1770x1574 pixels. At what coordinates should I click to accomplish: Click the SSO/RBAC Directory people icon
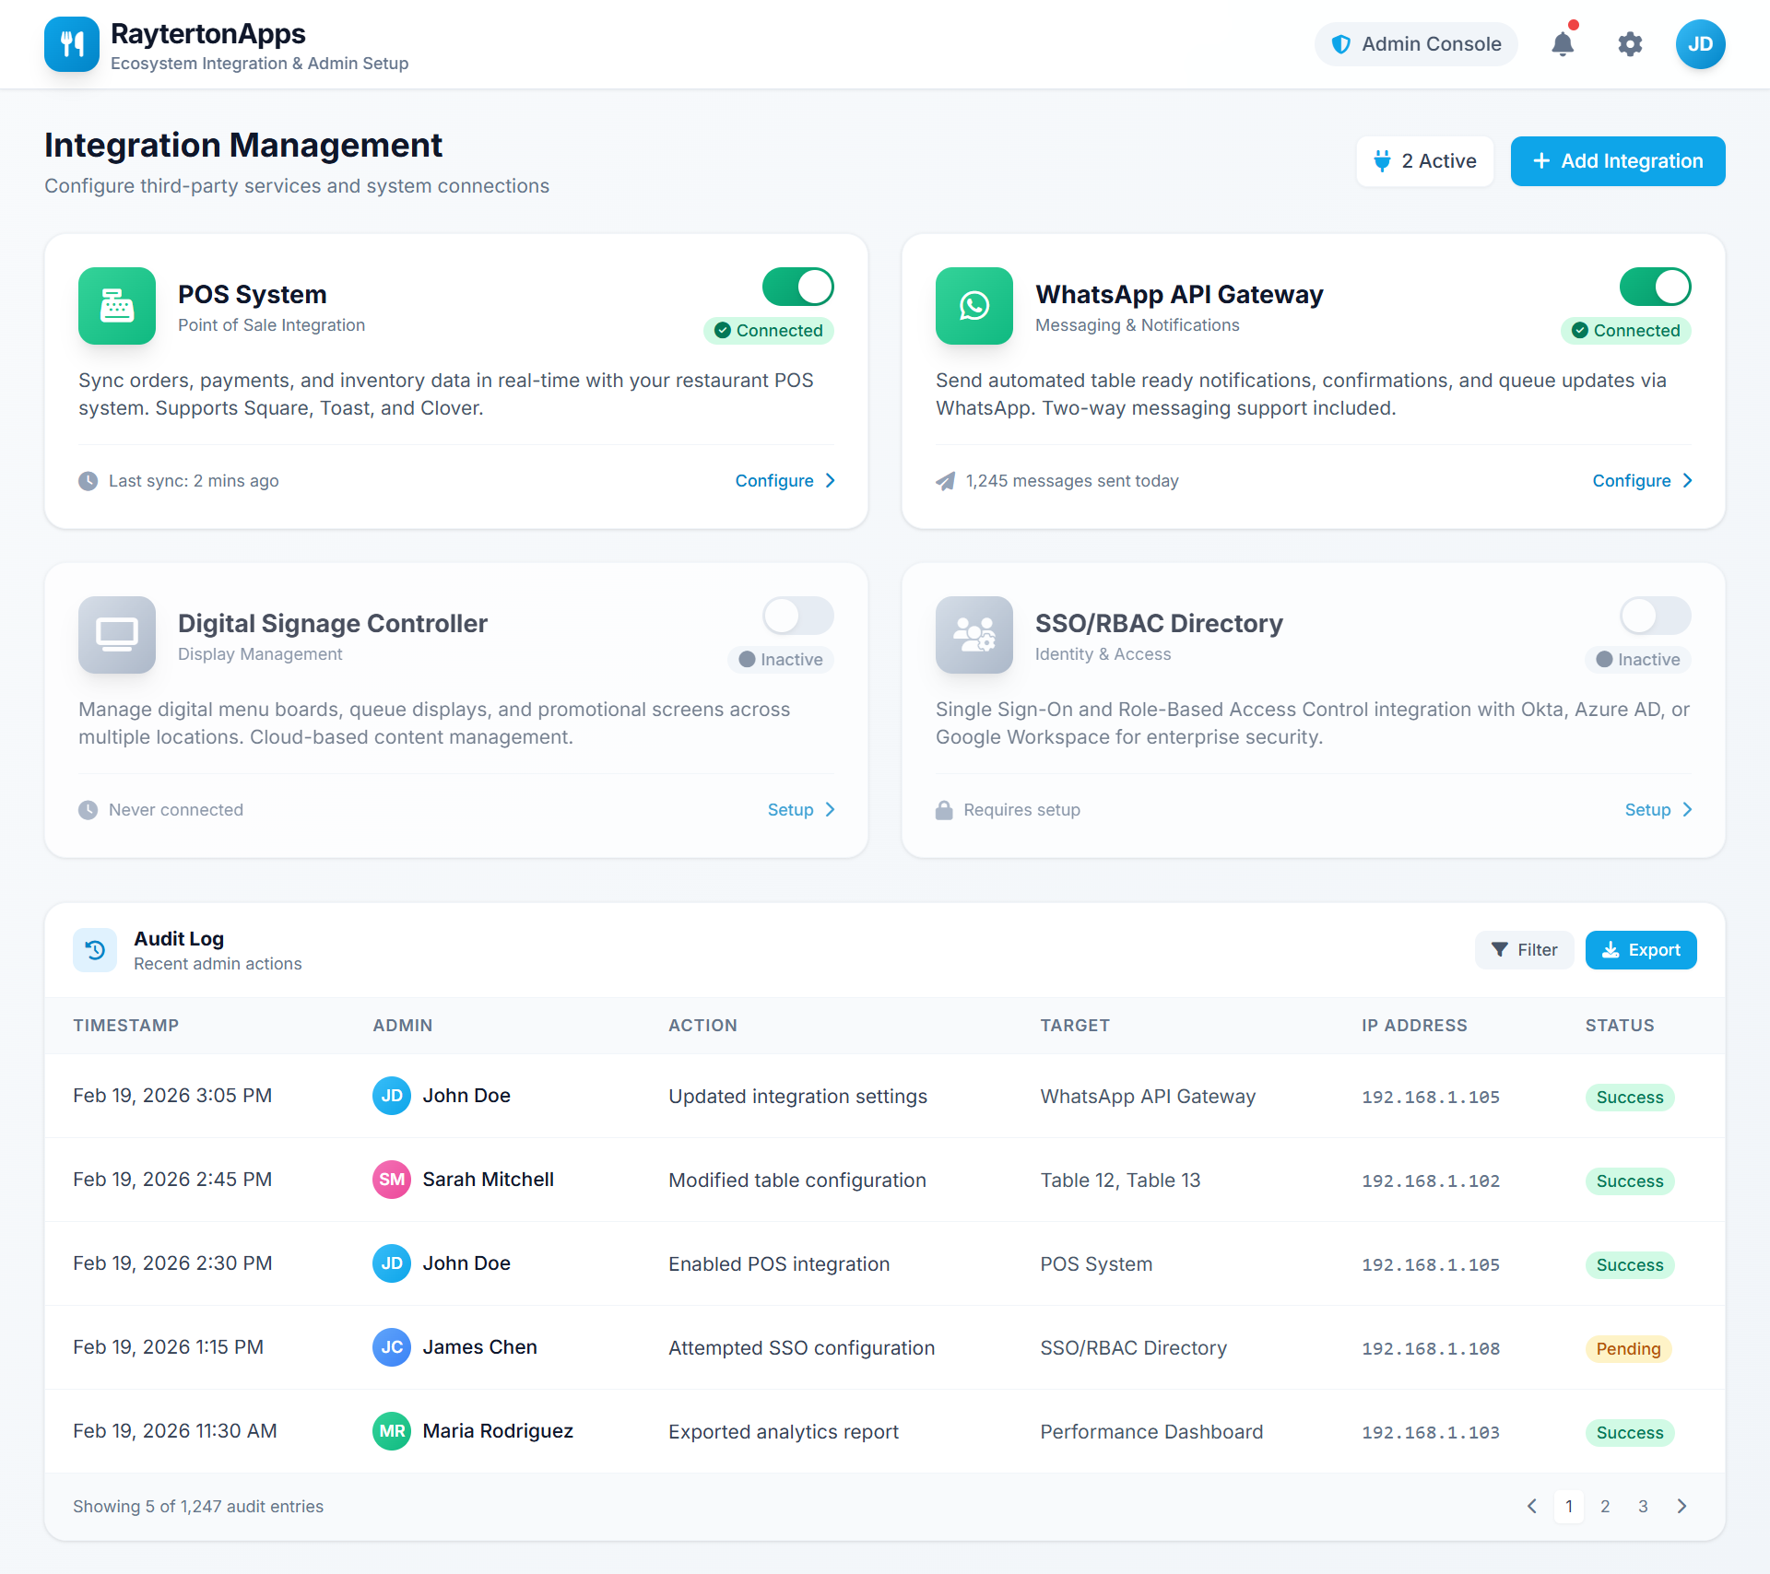[973, 635]
